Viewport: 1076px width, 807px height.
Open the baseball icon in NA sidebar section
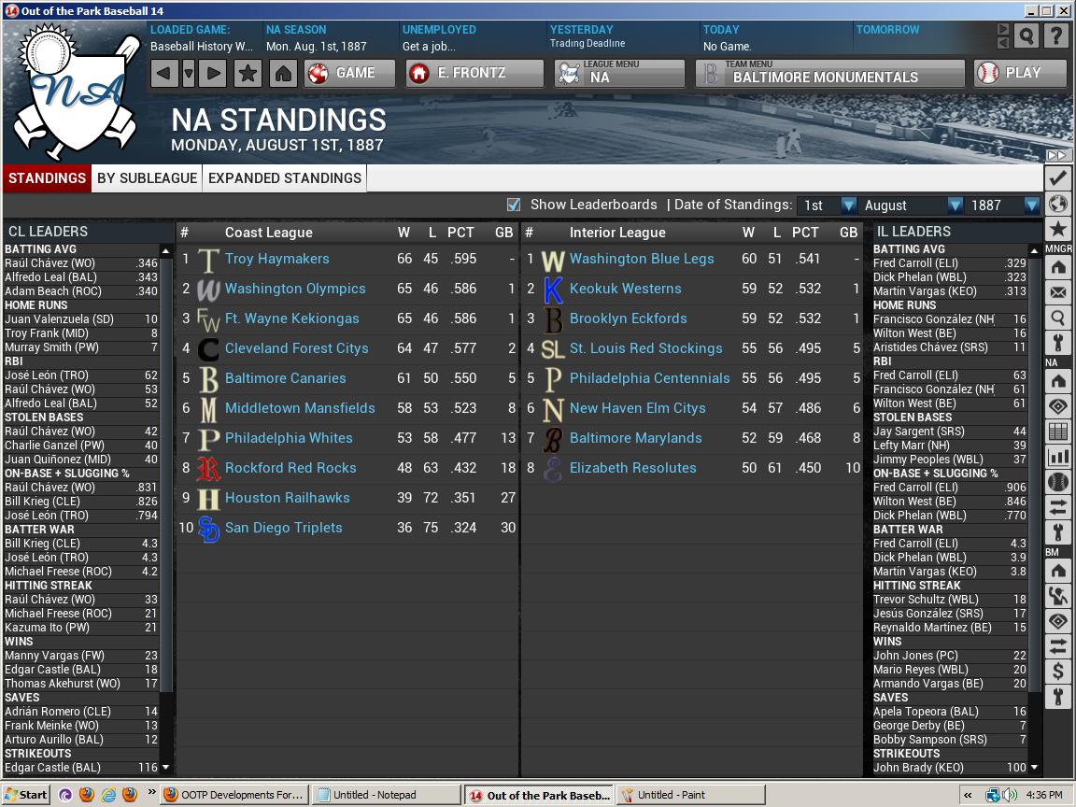point(1057,482)
